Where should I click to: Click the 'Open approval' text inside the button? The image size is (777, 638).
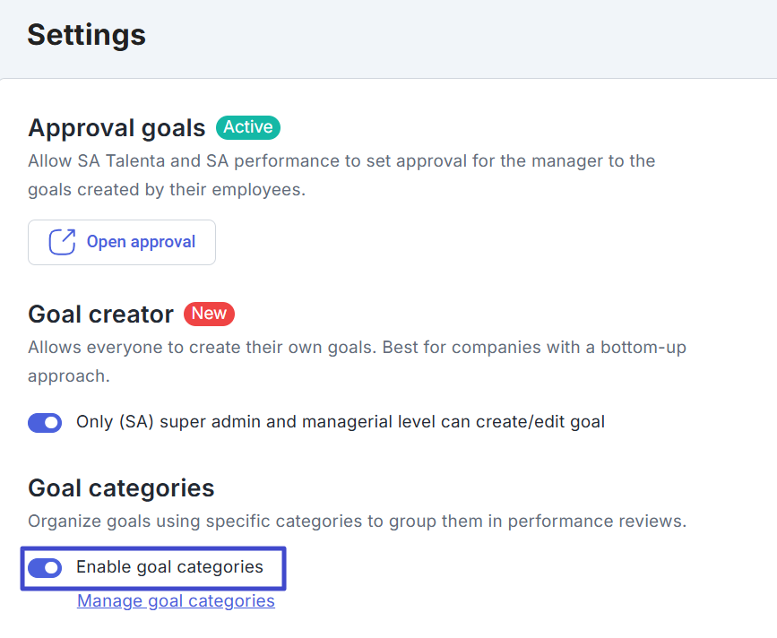tap(141, 242)
